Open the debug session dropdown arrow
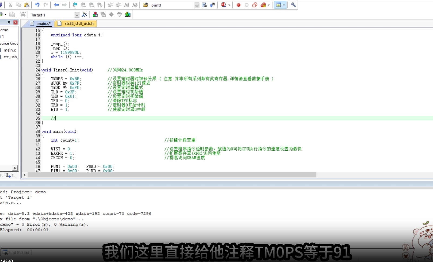This screenshot has width=433, height=262. coord(229,5)
